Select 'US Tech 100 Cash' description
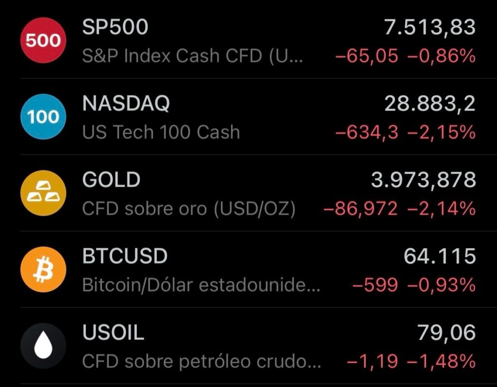This screenshot has height=387, width=497. click(x=161, y=132)
